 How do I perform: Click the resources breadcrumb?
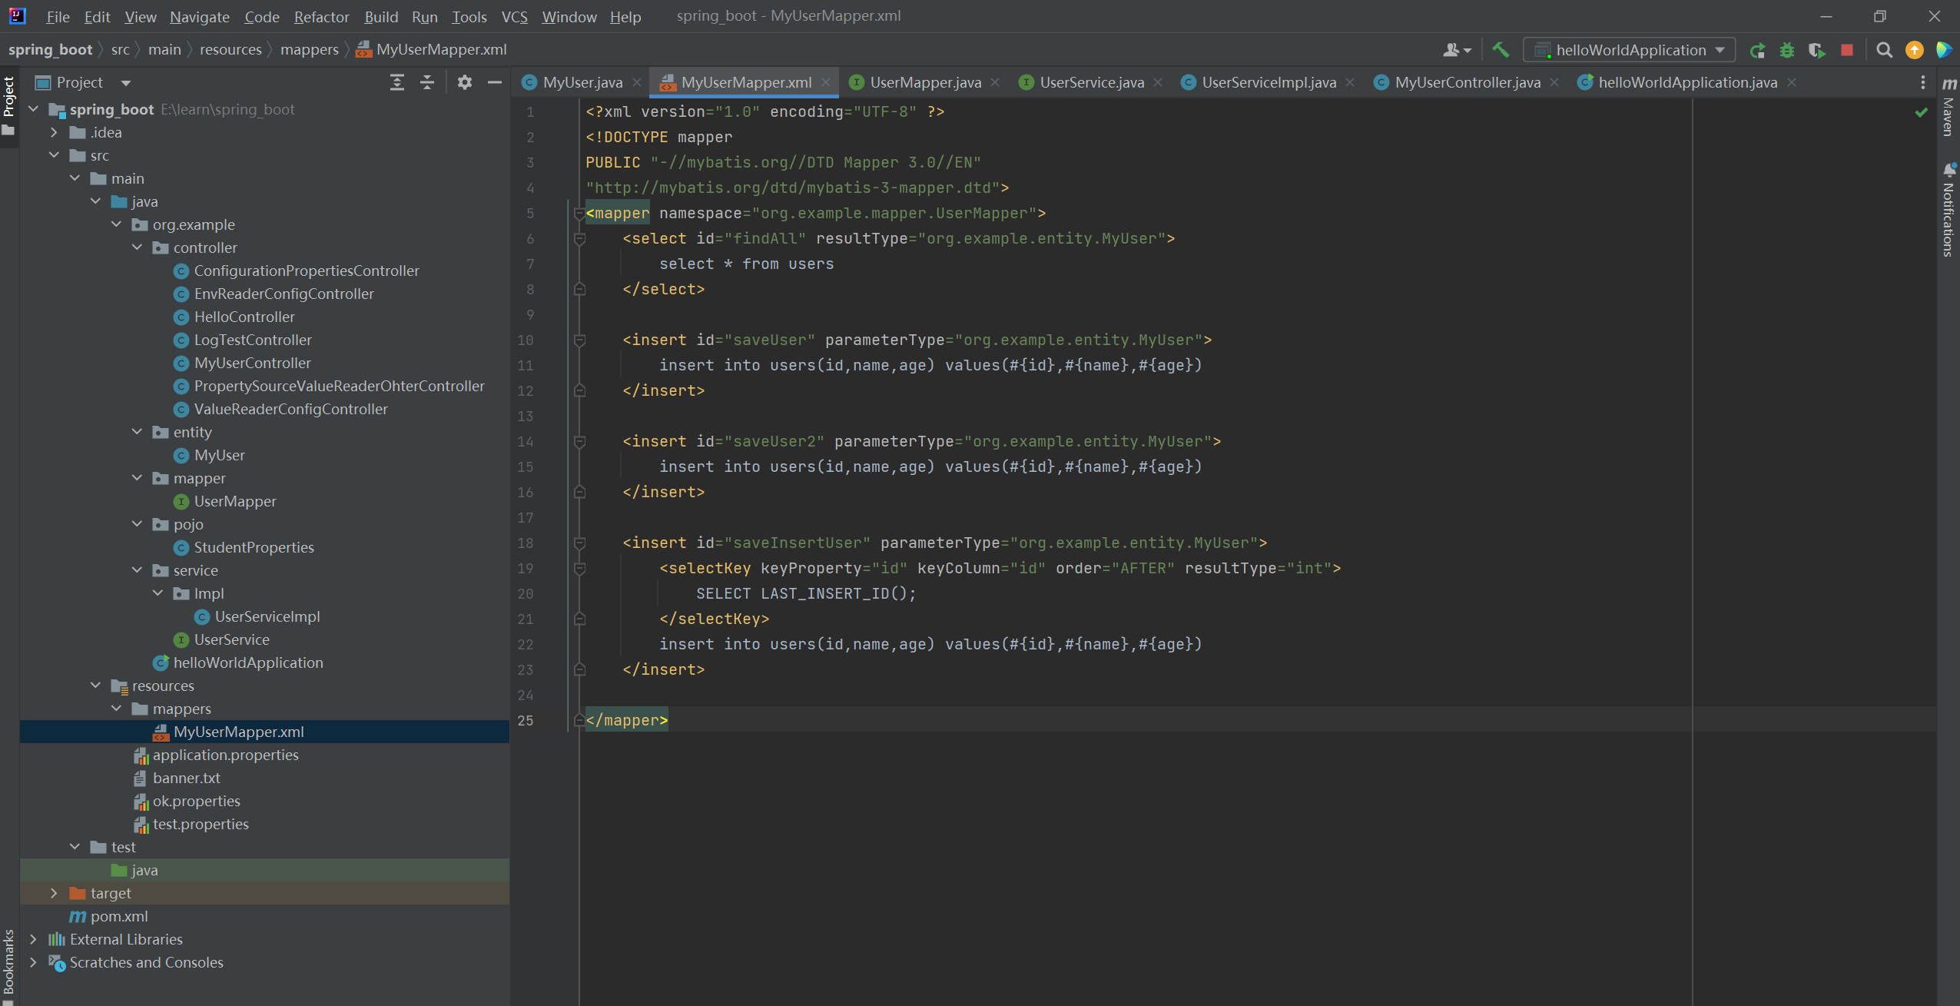click(230, 49)
